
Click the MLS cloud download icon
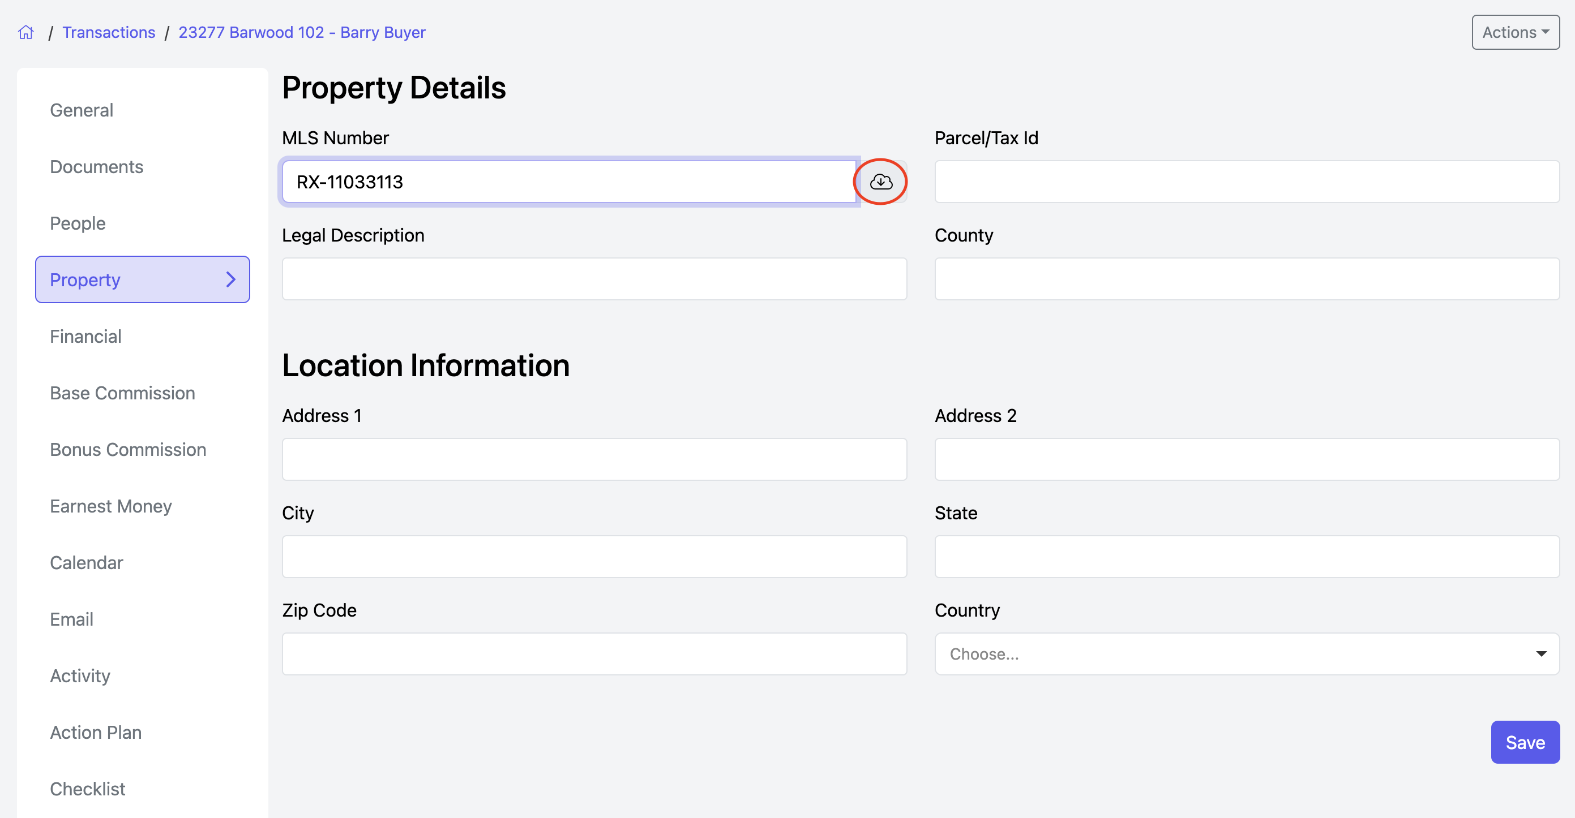point(880,182)
